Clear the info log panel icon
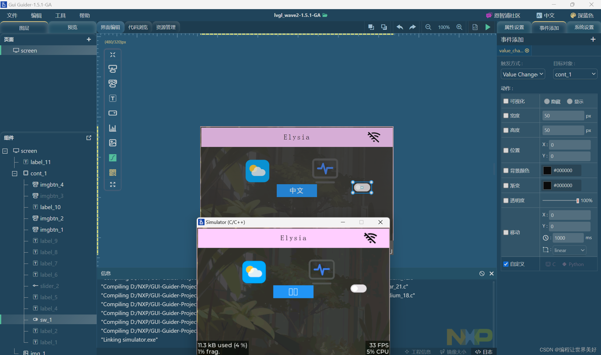601x355 pixels. [x=482, y=273]
